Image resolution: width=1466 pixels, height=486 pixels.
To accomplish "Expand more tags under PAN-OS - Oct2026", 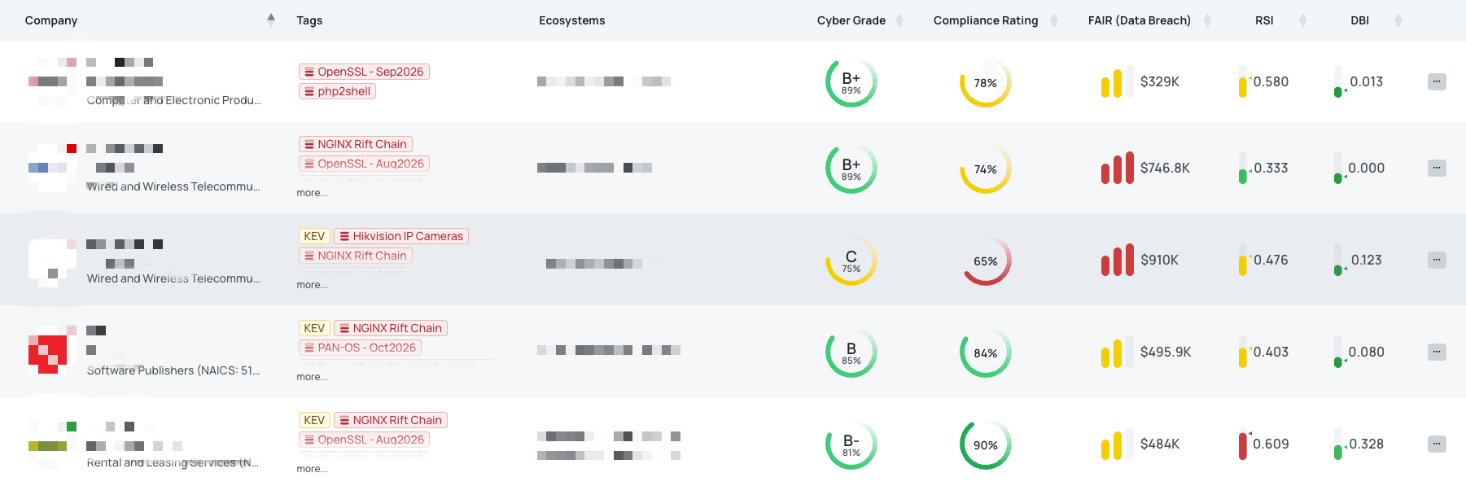I will click(x=313, y=377).
